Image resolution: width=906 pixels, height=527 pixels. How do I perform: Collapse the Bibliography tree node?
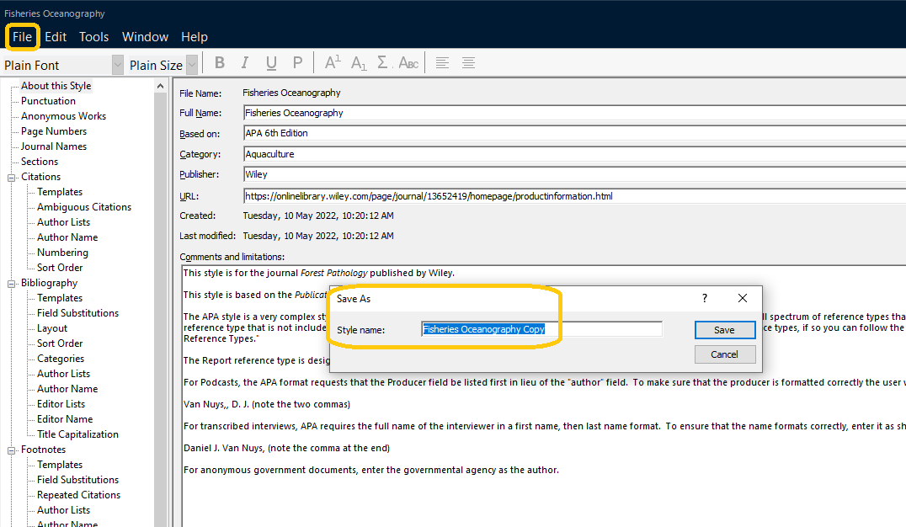13,283
